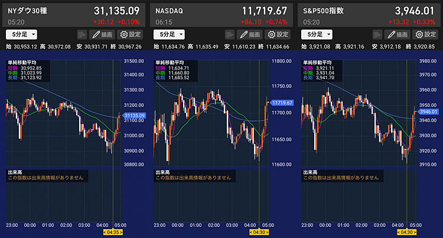Click the 長期 31,123.92 moving average row
The image size is (443, 238).
click(x=25, y=77)
